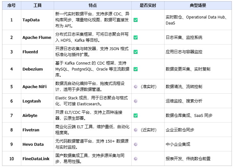Click the Apache NiFi tool name
233x168 pixels.
click(34, 87)
